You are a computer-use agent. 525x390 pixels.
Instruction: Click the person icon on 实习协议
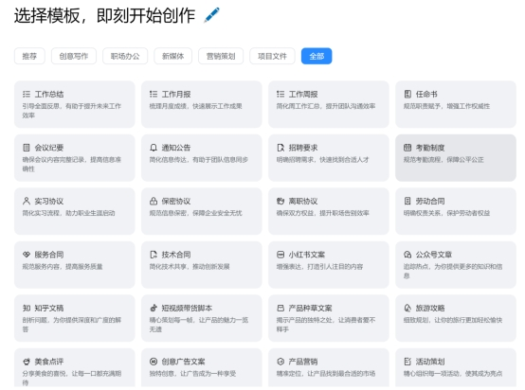point(27,201)
